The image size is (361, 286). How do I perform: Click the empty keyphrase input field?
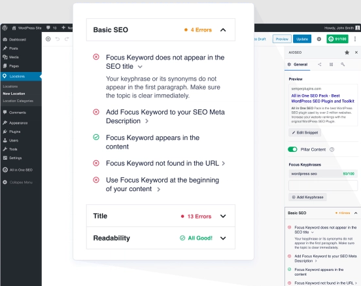[x=323, y=185]
